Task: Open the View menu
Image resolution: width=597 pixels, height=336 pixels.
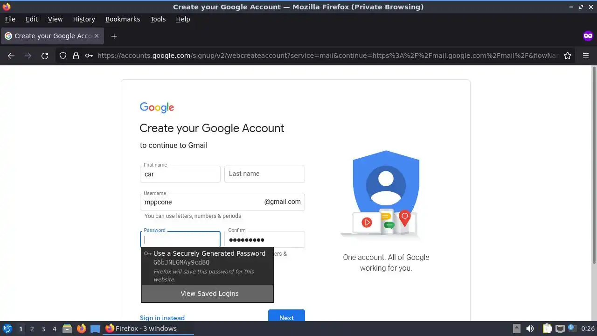Action: tap(55, 19)
